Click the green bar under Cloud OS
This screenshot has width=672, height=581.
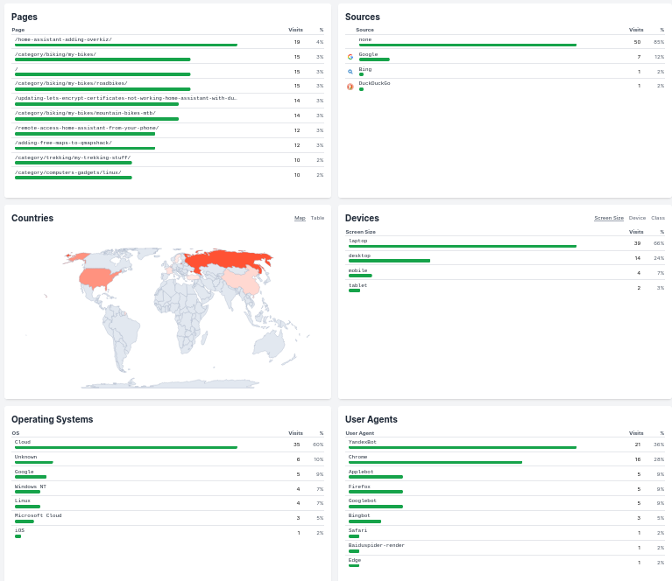(x=125, y=447)
